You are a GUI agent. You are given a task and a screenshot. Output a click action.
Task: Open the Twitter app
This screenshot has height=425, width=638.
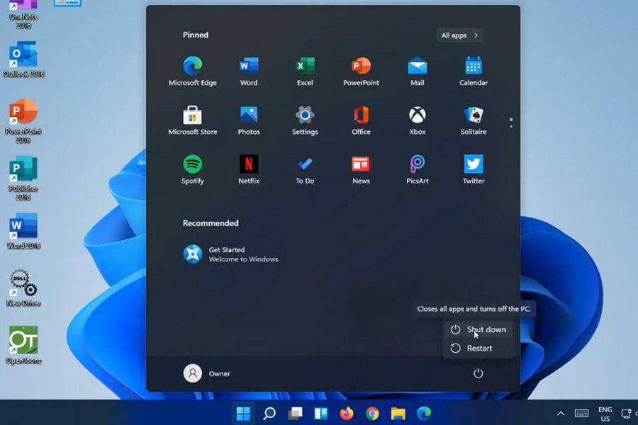point(474,169)
